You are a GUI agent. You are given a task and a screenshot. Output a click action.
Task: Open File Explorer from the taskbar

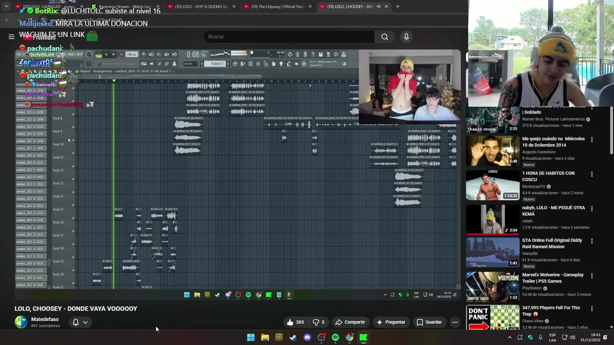(x=265, y=337)
